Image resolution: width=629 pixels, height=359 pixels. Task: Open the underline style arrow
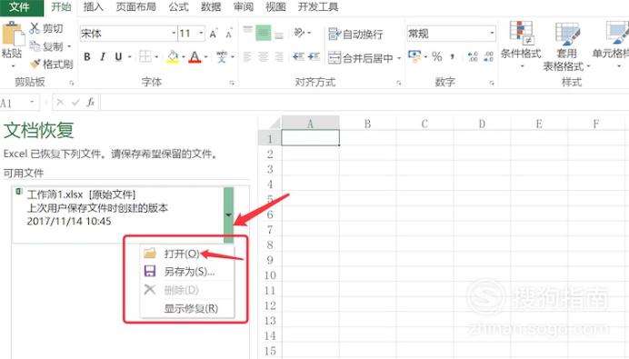tap(130, 57)
